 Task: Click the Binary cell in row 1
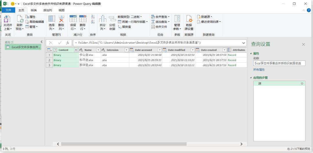tap(66, 55)
